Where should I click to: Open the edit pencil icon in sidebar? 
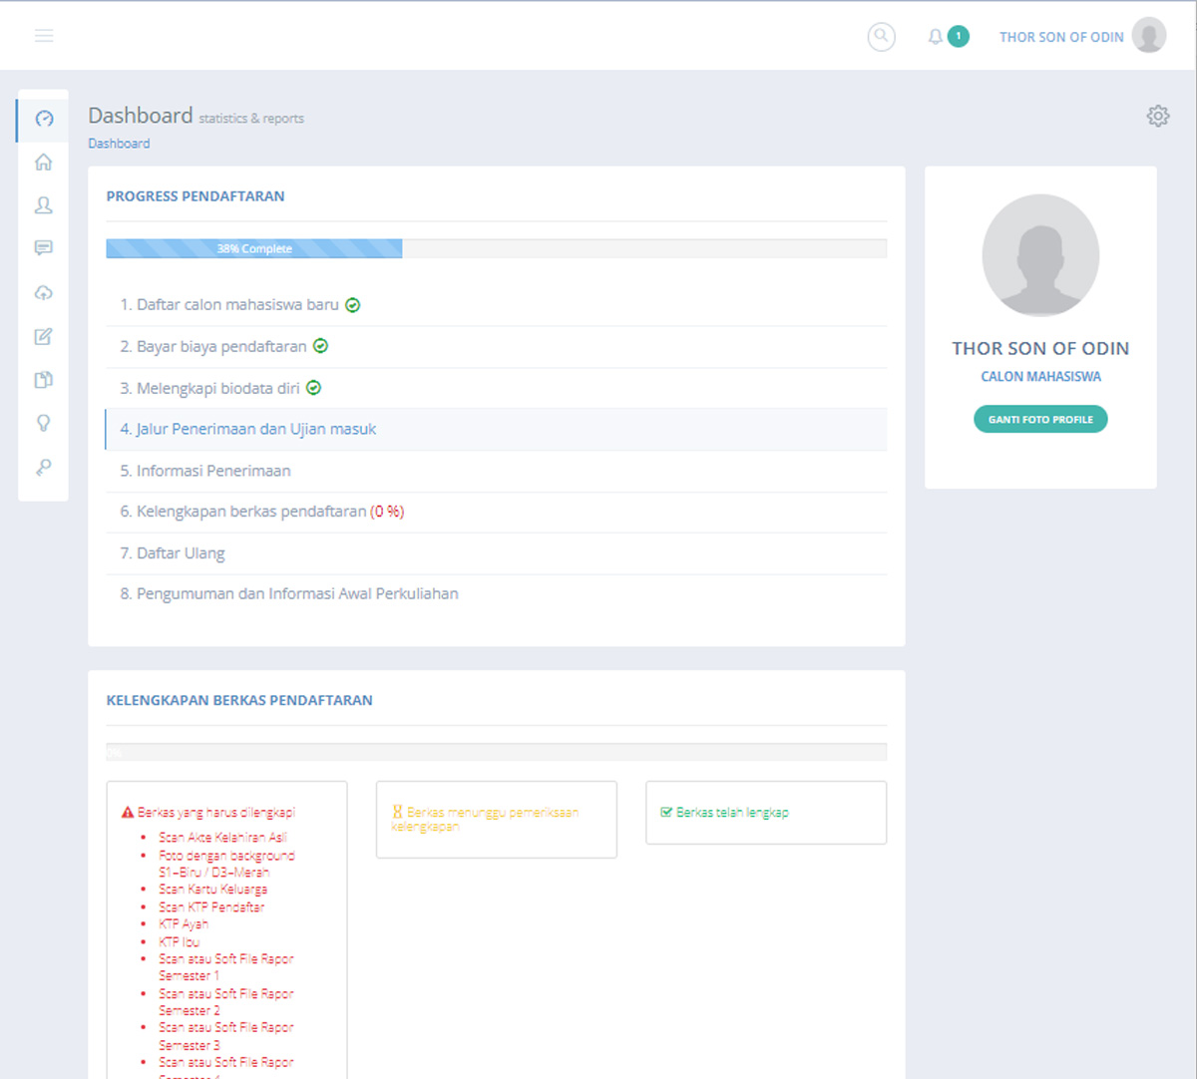coord(44,336)
